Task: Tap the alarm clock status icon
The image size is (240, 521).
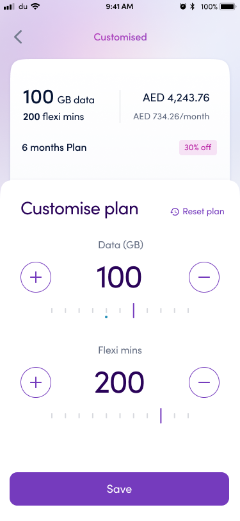Action: pos(183,6)
